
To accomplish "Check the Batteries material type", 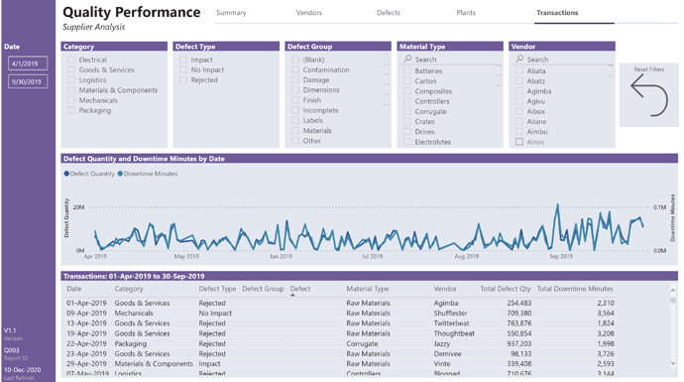I will coord(407,70).
